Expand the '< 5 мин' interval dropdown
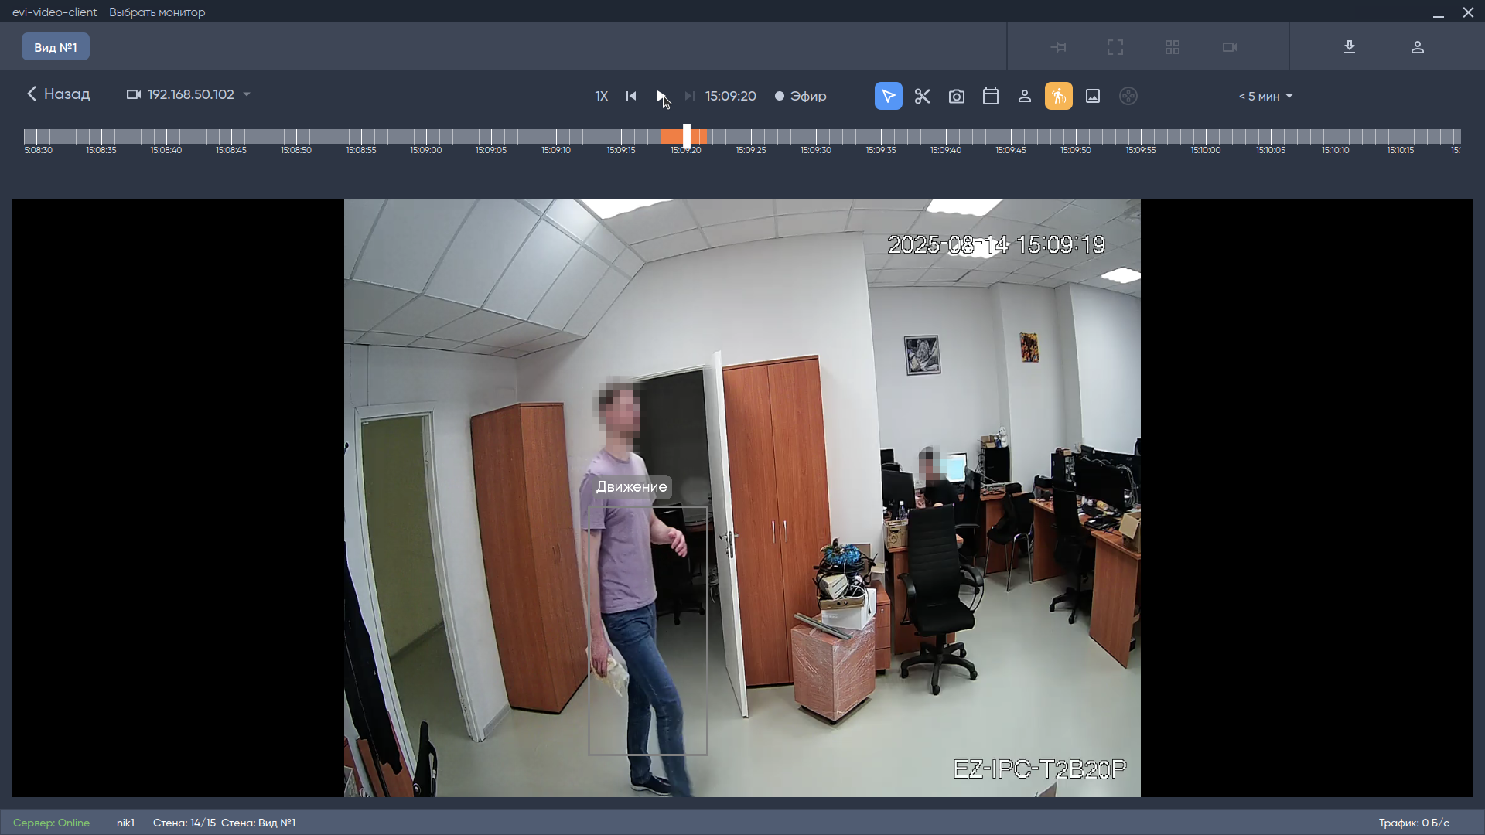 (x=1265, y=96)
